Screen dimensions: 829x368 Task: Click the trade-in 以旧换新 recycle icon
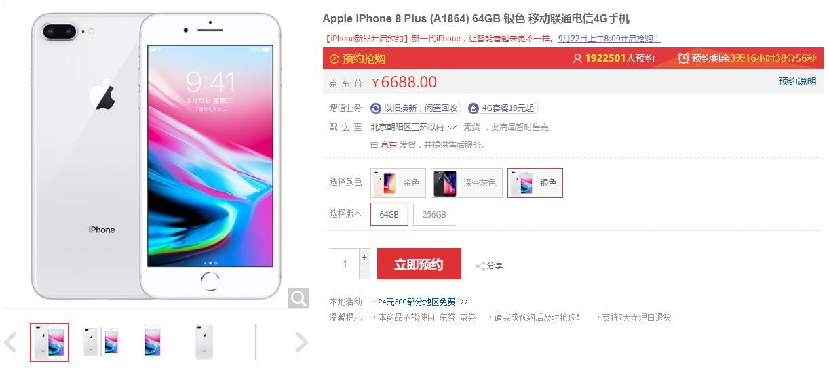(x=376, y=108)
